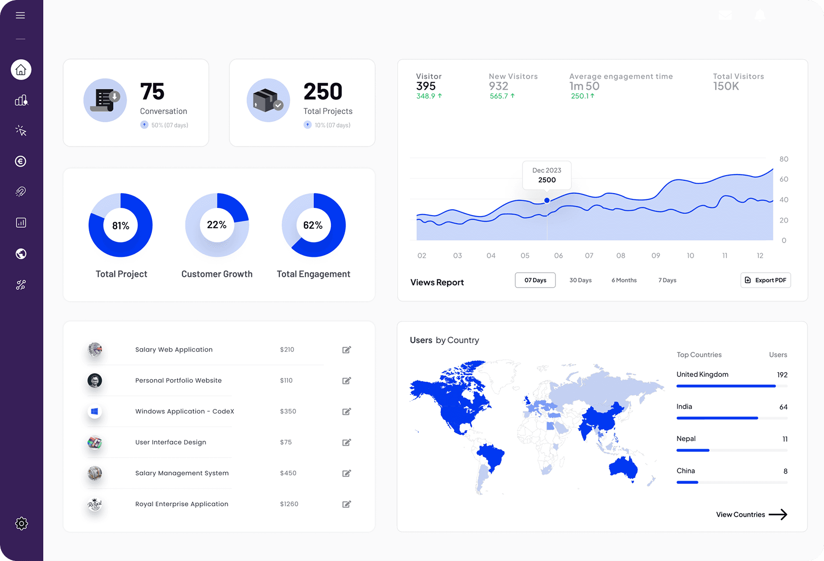Edit the Salary Web Application row
The image size is (824, 561).
coord(347,350)
